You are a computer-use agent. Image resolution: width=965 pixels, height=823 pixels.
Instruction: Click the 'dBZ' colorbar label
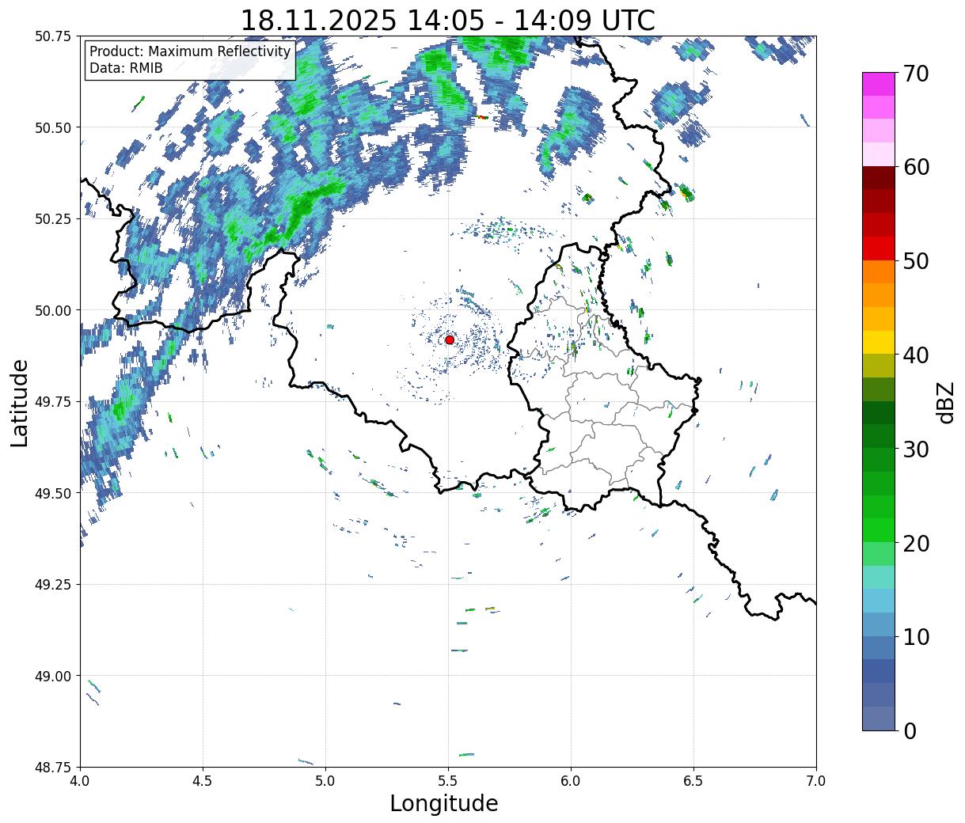coord(945,403)
